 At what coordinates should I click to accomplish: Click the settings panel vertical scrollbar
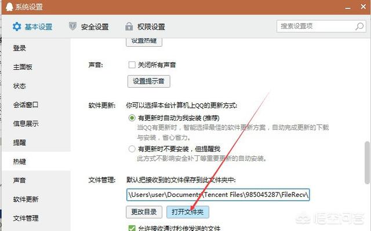(367, 162)
